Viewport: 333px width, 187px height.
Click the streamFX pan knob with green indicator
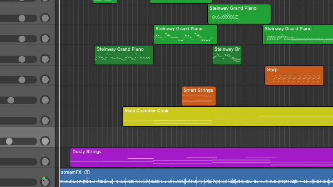[45, 182]
